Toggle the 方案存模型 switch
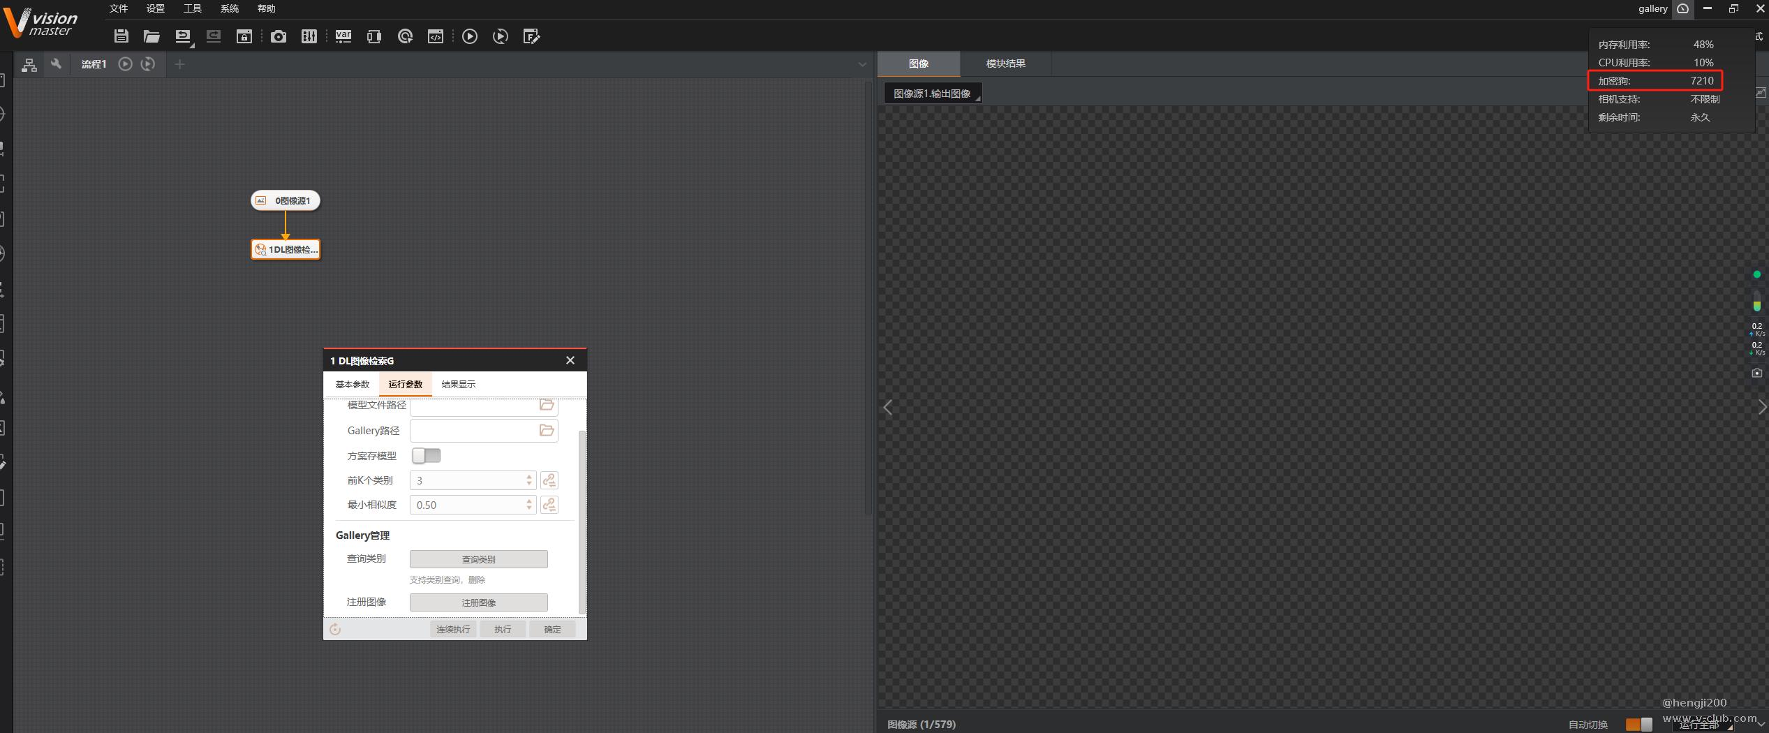 (426, 456)
